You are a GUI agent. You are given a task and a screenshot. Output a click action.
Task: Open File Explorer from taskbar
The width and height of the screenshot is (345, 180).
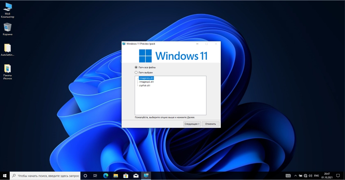click(x=116, y=176)
